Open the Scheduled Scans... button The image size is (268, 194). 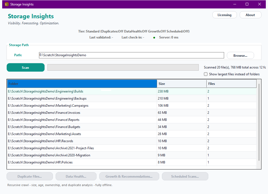pos(185,176)
